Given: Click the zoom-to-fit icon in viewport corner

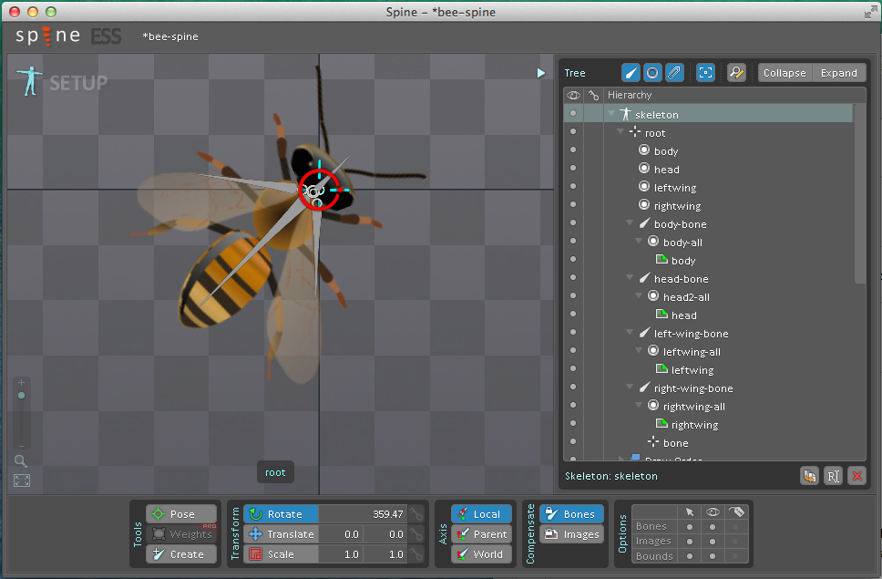Looking at the screenshot, I should [21, 481].
